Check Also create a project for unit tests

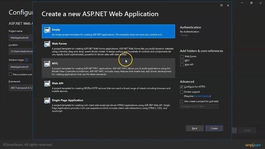click(181, 101)
